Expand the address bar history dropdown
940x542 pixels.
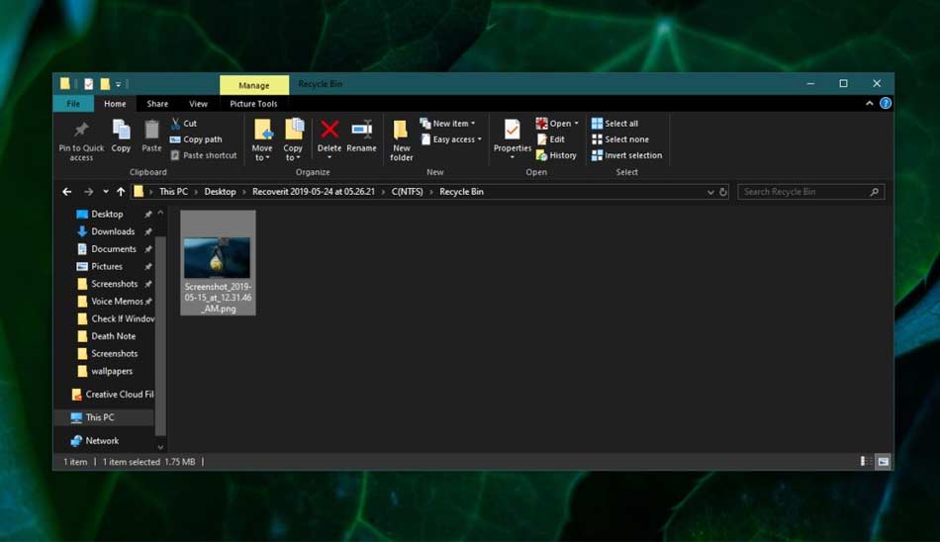coord(710,192)
